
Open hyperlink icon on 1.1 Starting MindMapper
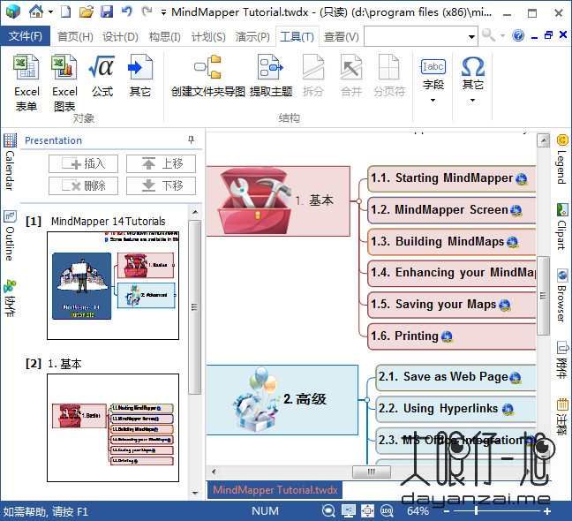[522, 179]
